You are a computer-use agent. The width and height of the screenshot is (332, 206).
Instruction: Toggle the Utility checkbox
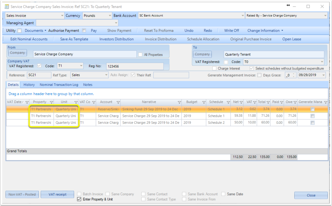[19, 31]
